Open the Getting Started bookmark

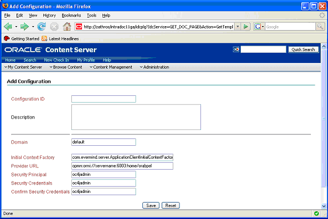22,39
